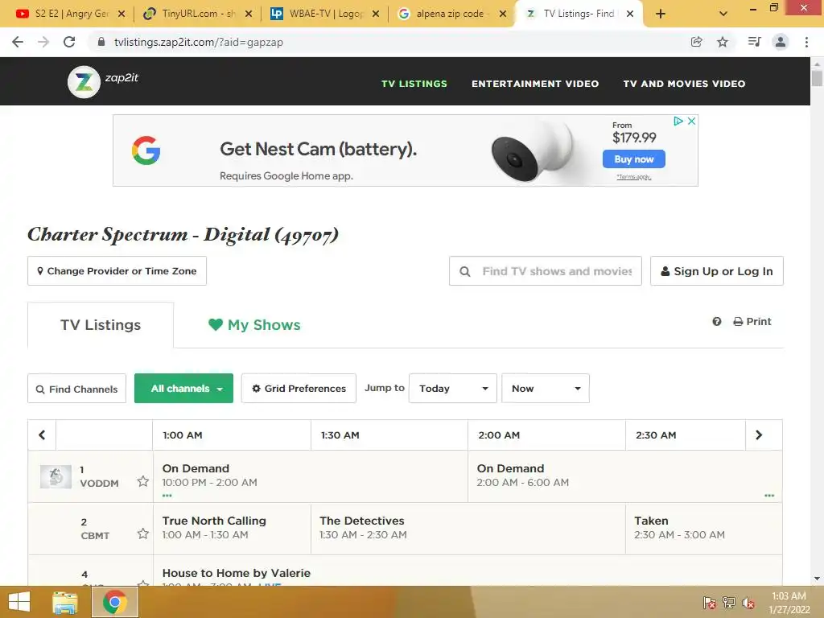Click the VODDM channel logo thumbnail
This screenshot has height=618, width=824.
click(x=56, y=476)
